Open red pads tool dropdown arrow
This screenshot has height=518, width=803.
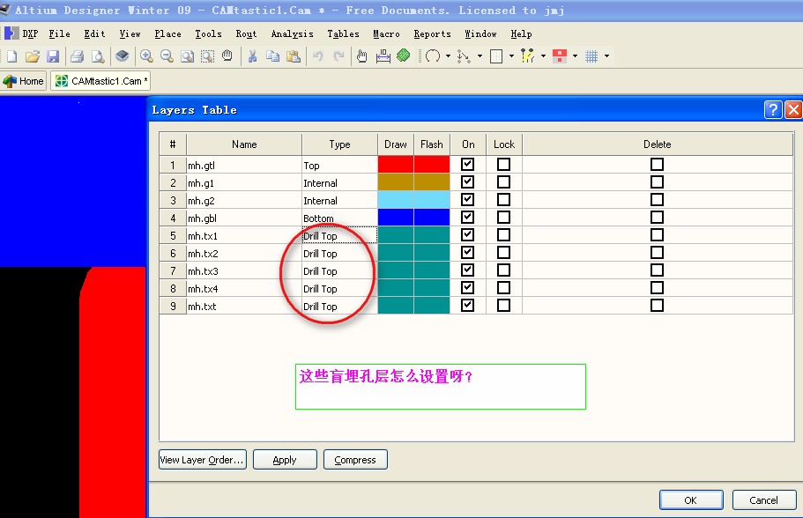click(x=575, y=56)
